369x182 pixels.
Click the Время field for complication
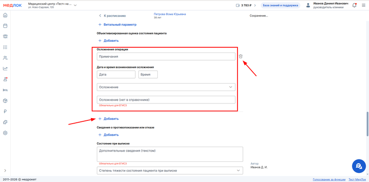pos(148,74)
